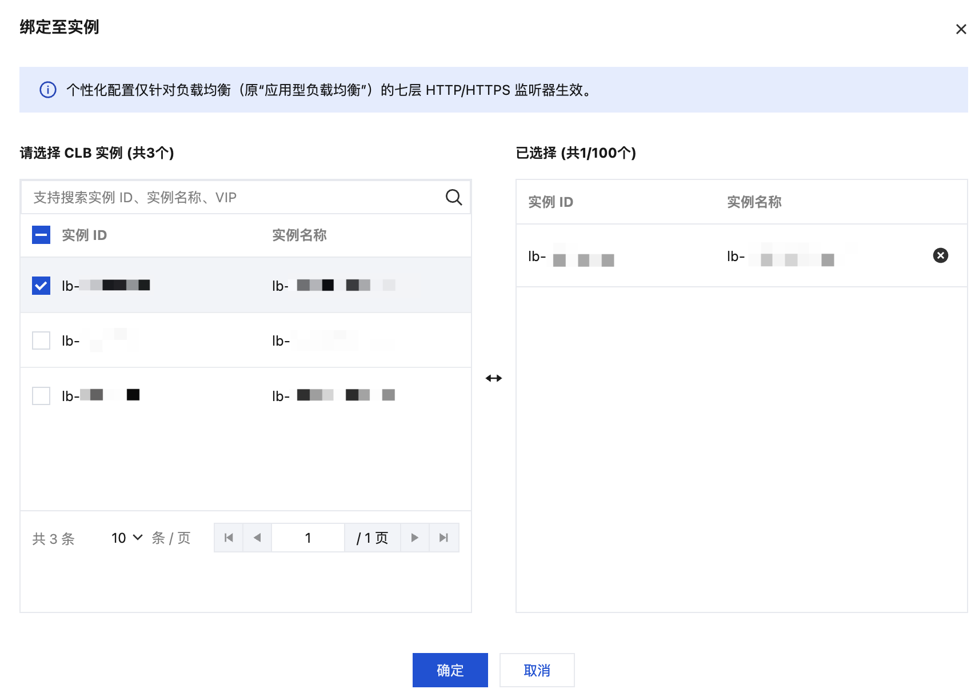Click the info icon in the notice banner
Viewport: 975px width, 697px height.
coord(48,90)
